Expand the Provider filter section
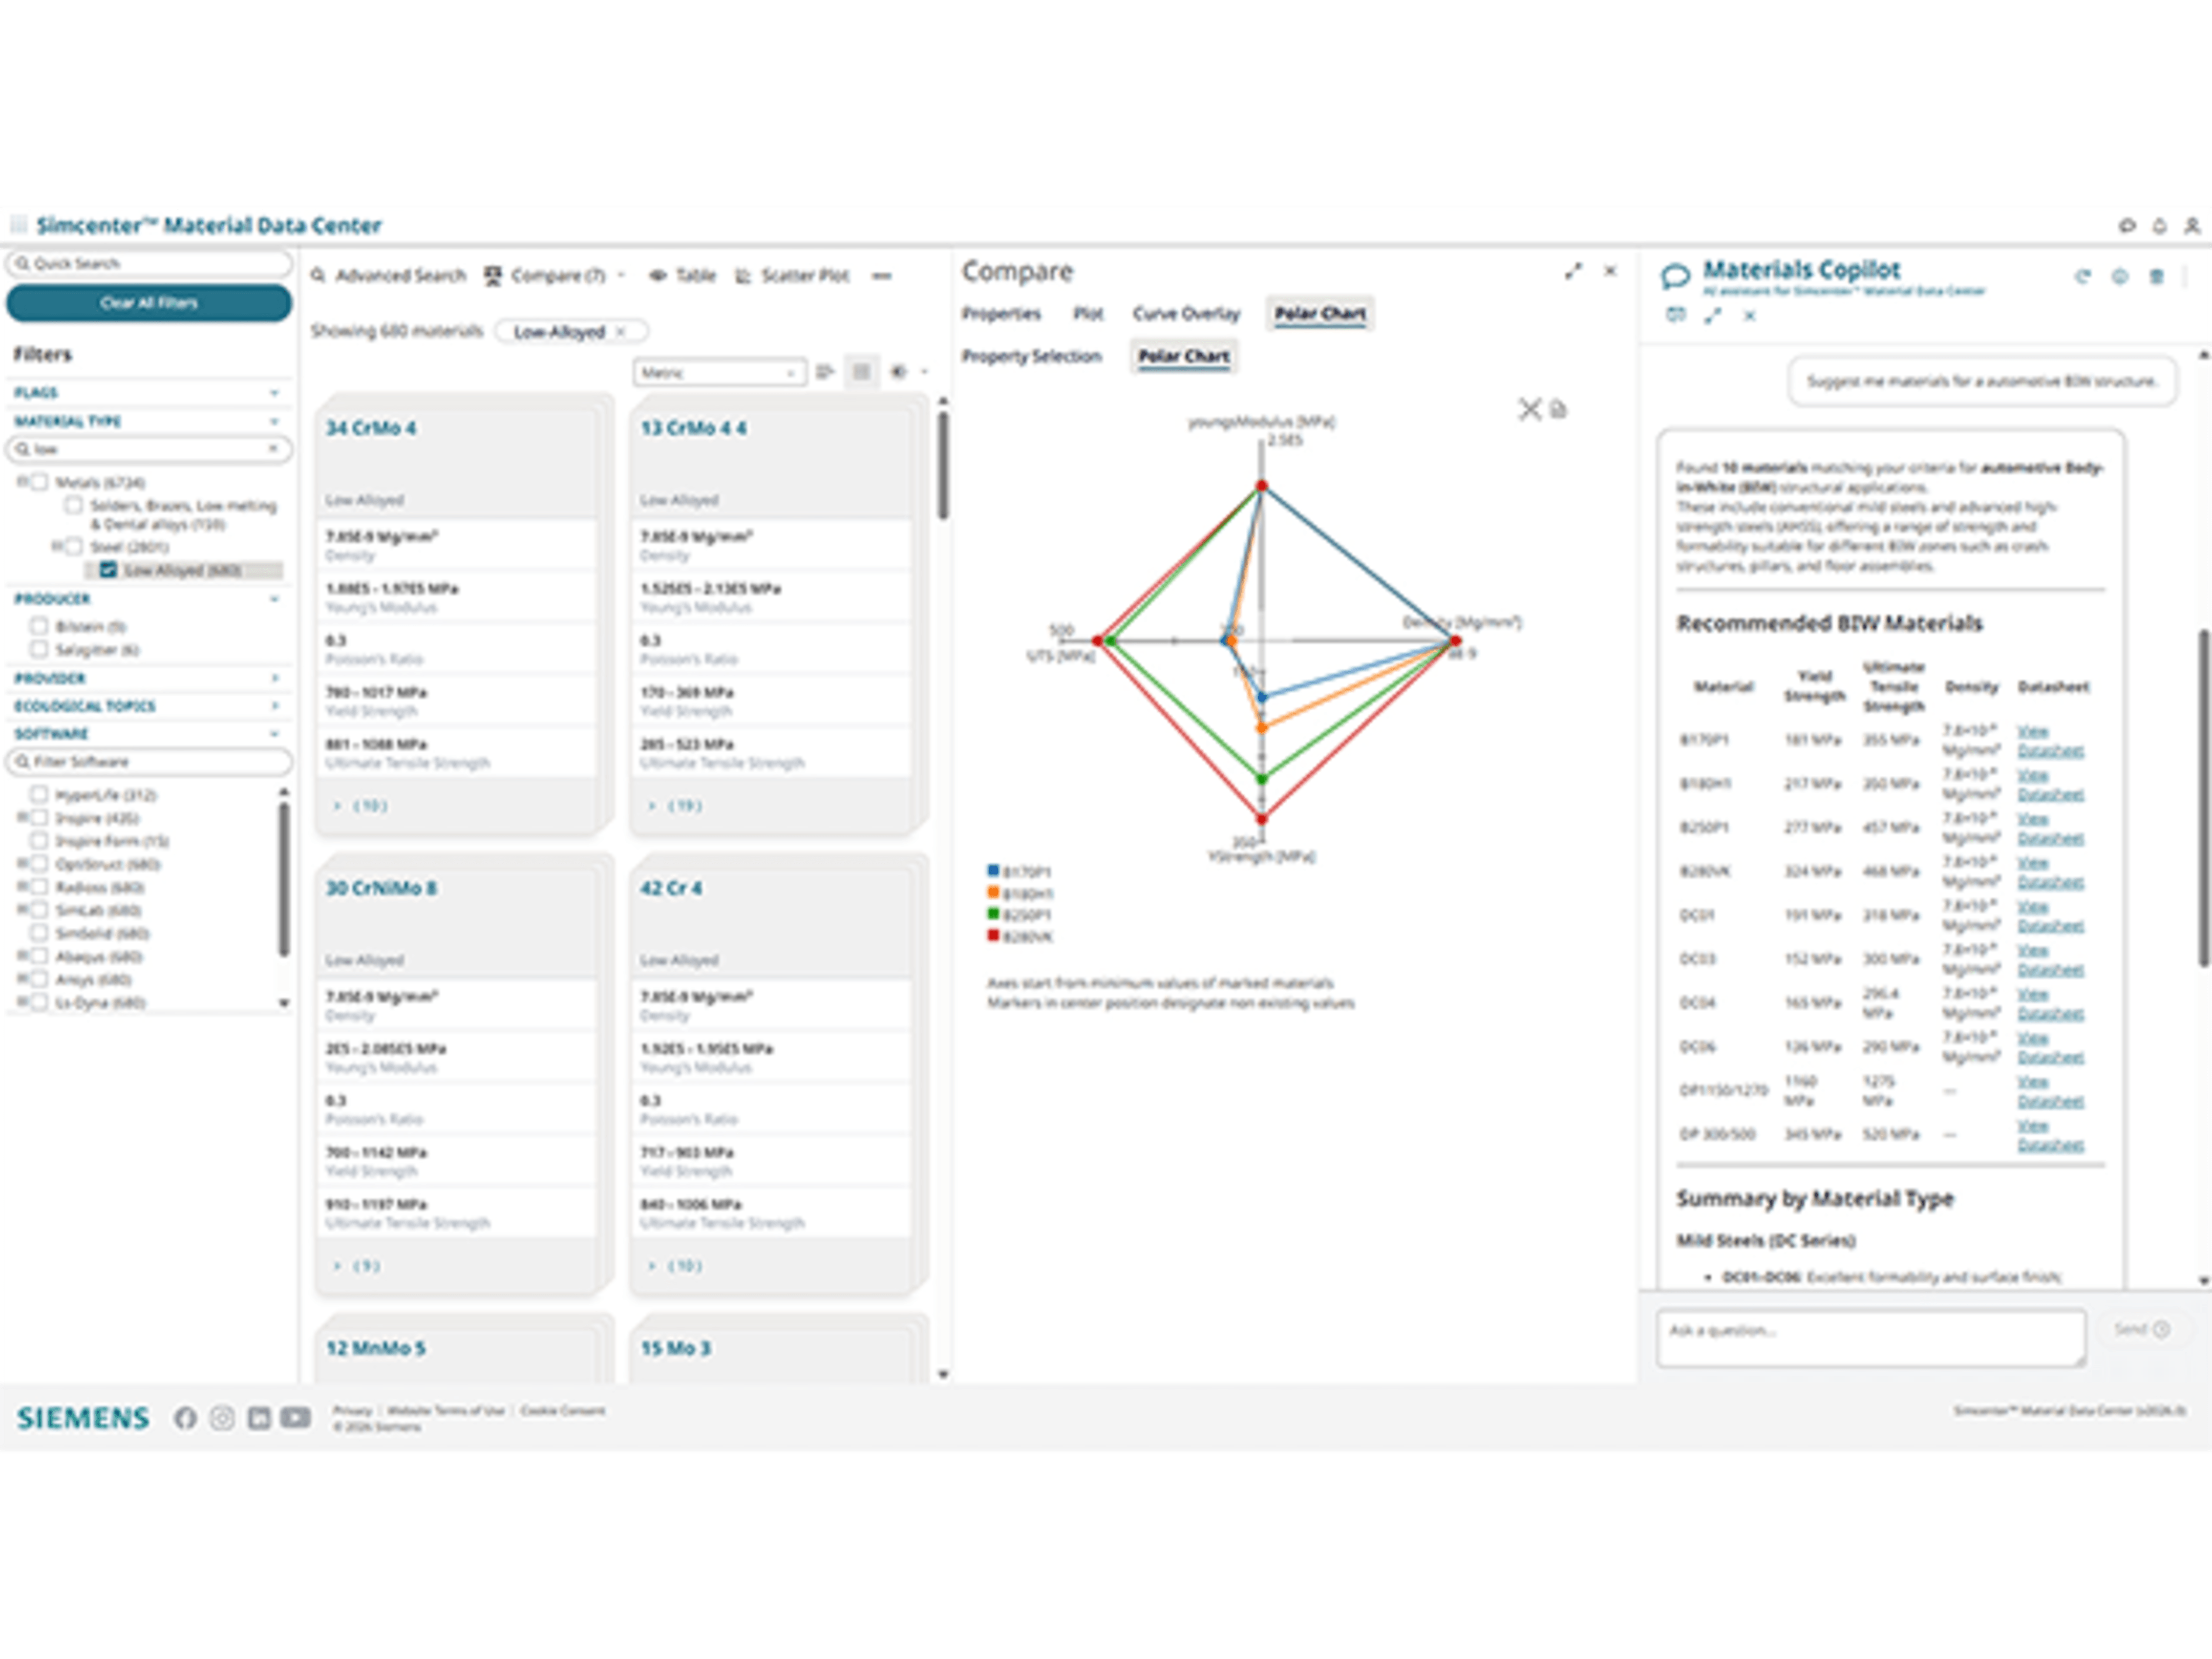 274,678
